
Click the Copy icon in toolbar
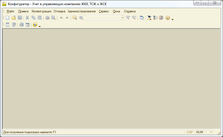(33, 18)
